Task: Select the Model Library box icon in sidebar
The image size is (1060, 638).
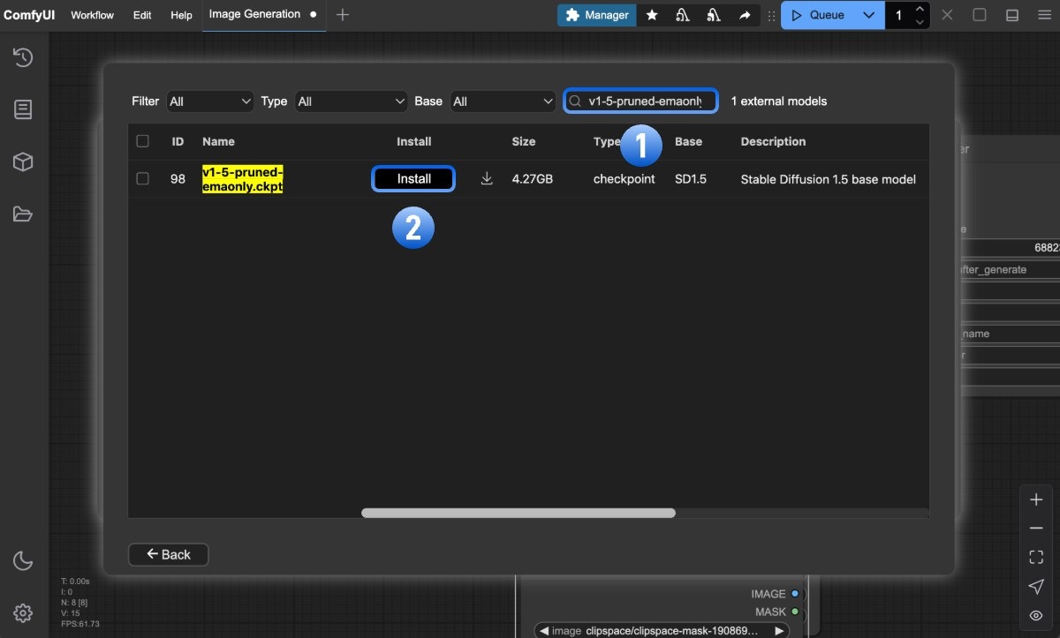Action: click(x=23, y=161)
